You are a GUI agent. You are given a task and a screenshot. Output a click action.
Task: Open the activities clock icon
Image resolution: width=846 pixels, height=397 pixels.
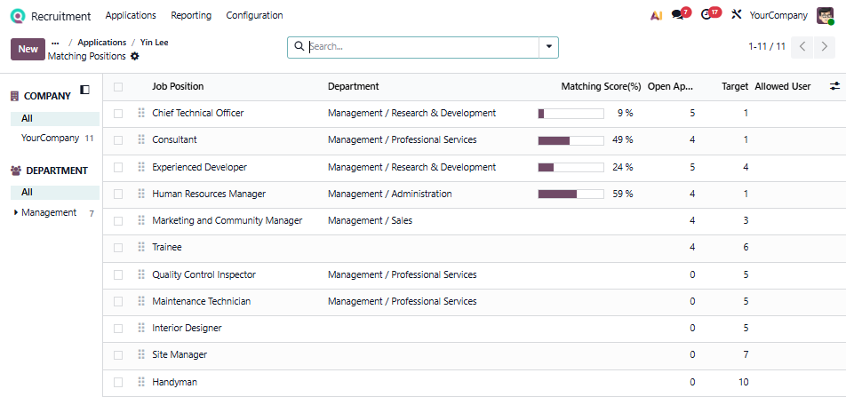pos(708,15)
